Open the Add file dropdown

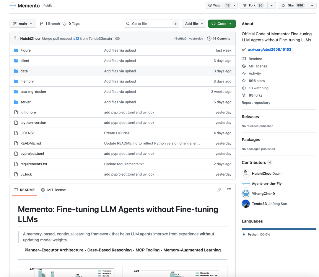click(x=194, y=24)
